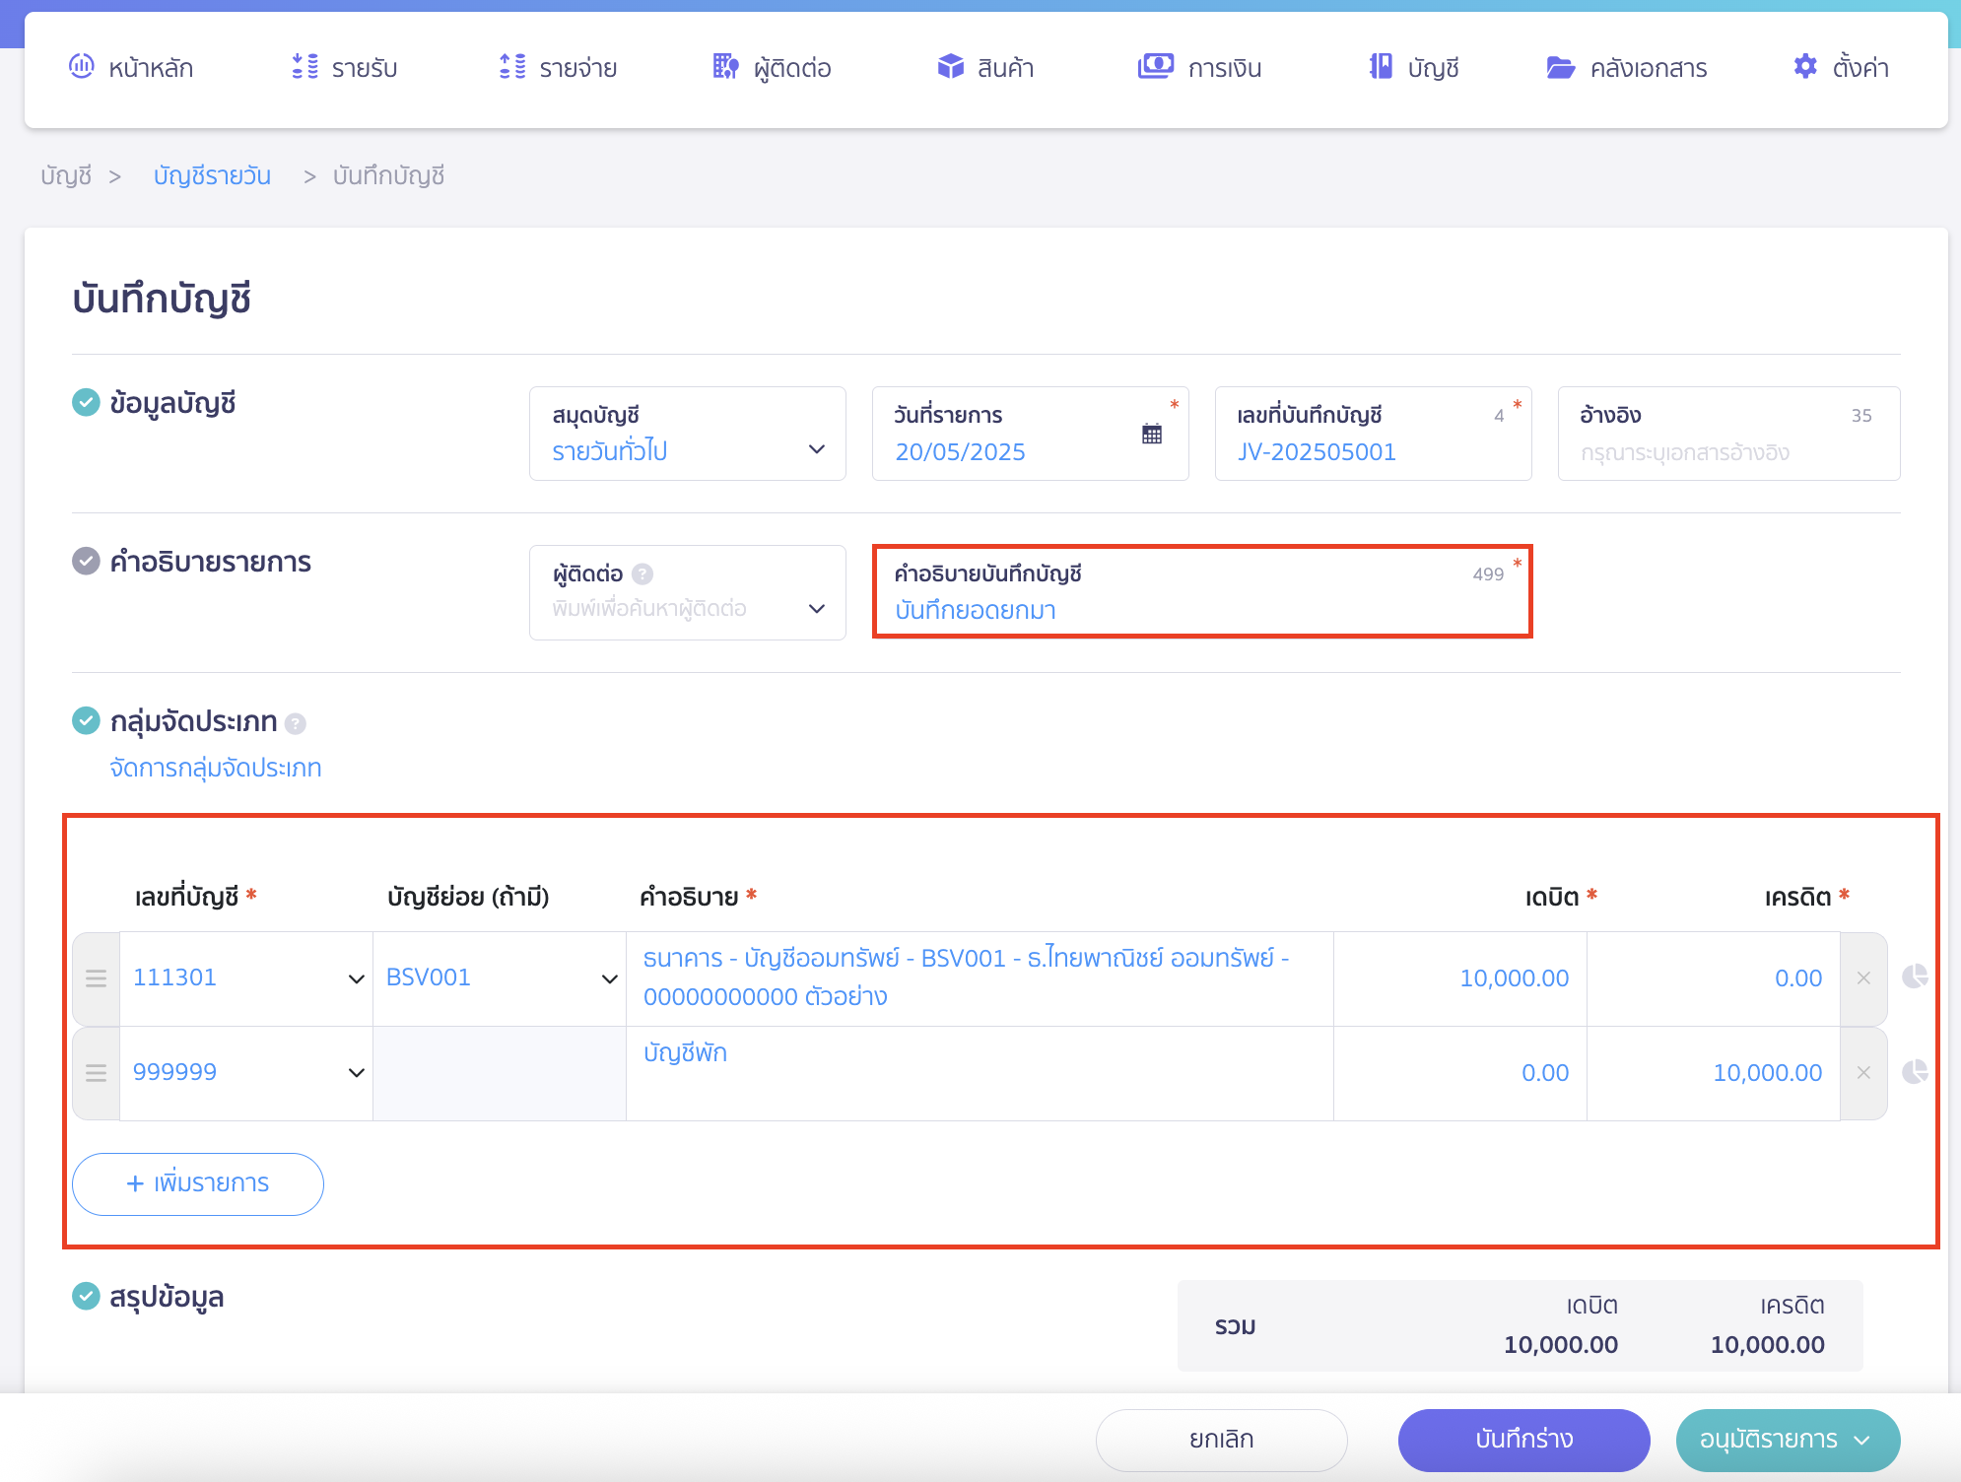Click the ตั้งค่า settings gear icon
Screen dimensions: 1961x1482
click(x=1805, y=67)
